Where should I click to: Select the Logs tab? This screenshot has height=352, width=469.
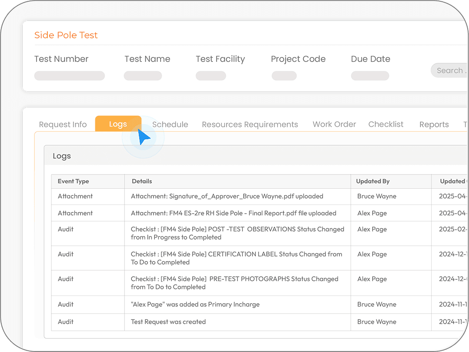point(118,124)
